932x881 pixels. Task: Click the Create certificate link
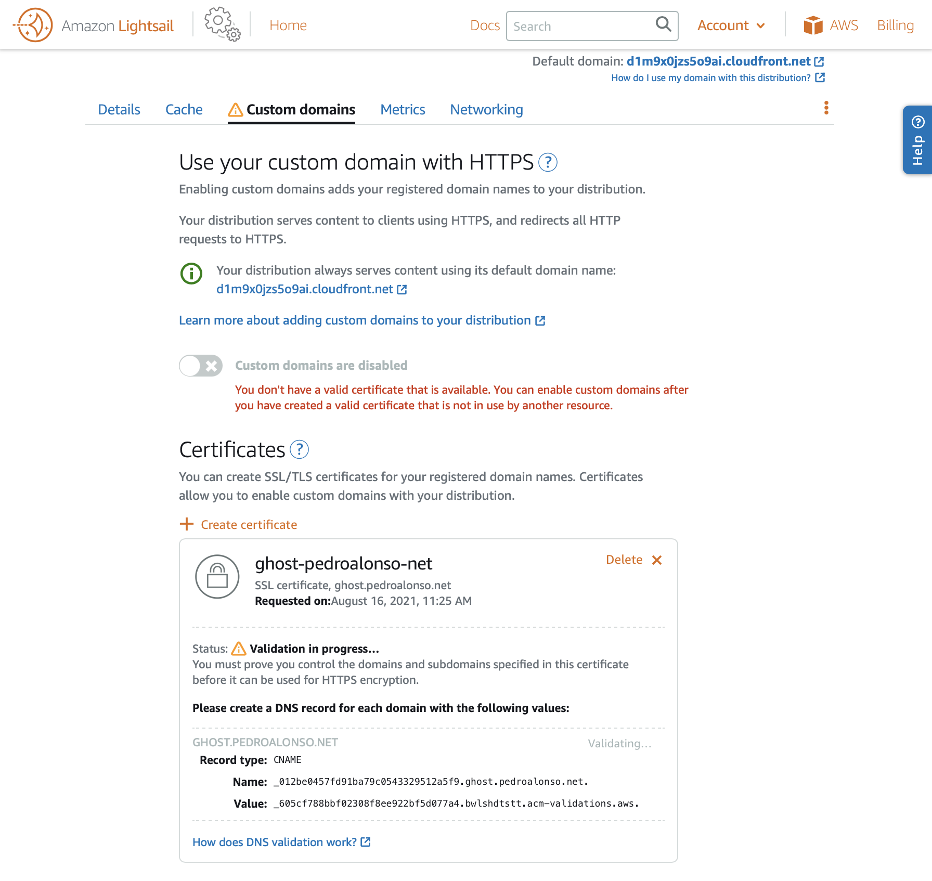point(249,525)
